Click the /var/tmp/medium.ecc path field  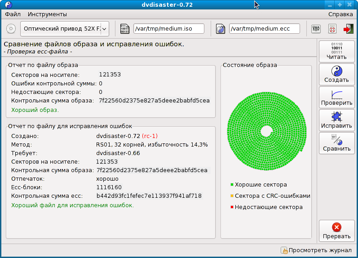coord(265,29)
